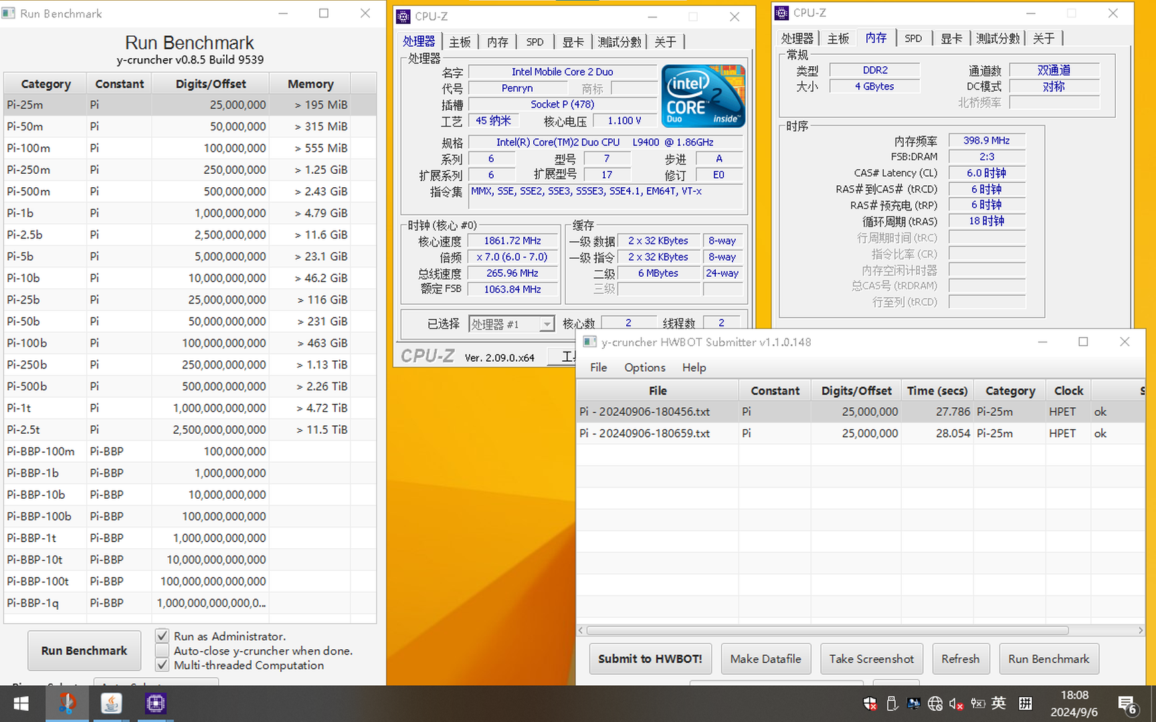Select the Pi-2.5t benchmark row
Image resolution: width=1156 pixels, height=722 pixels.
190,429
